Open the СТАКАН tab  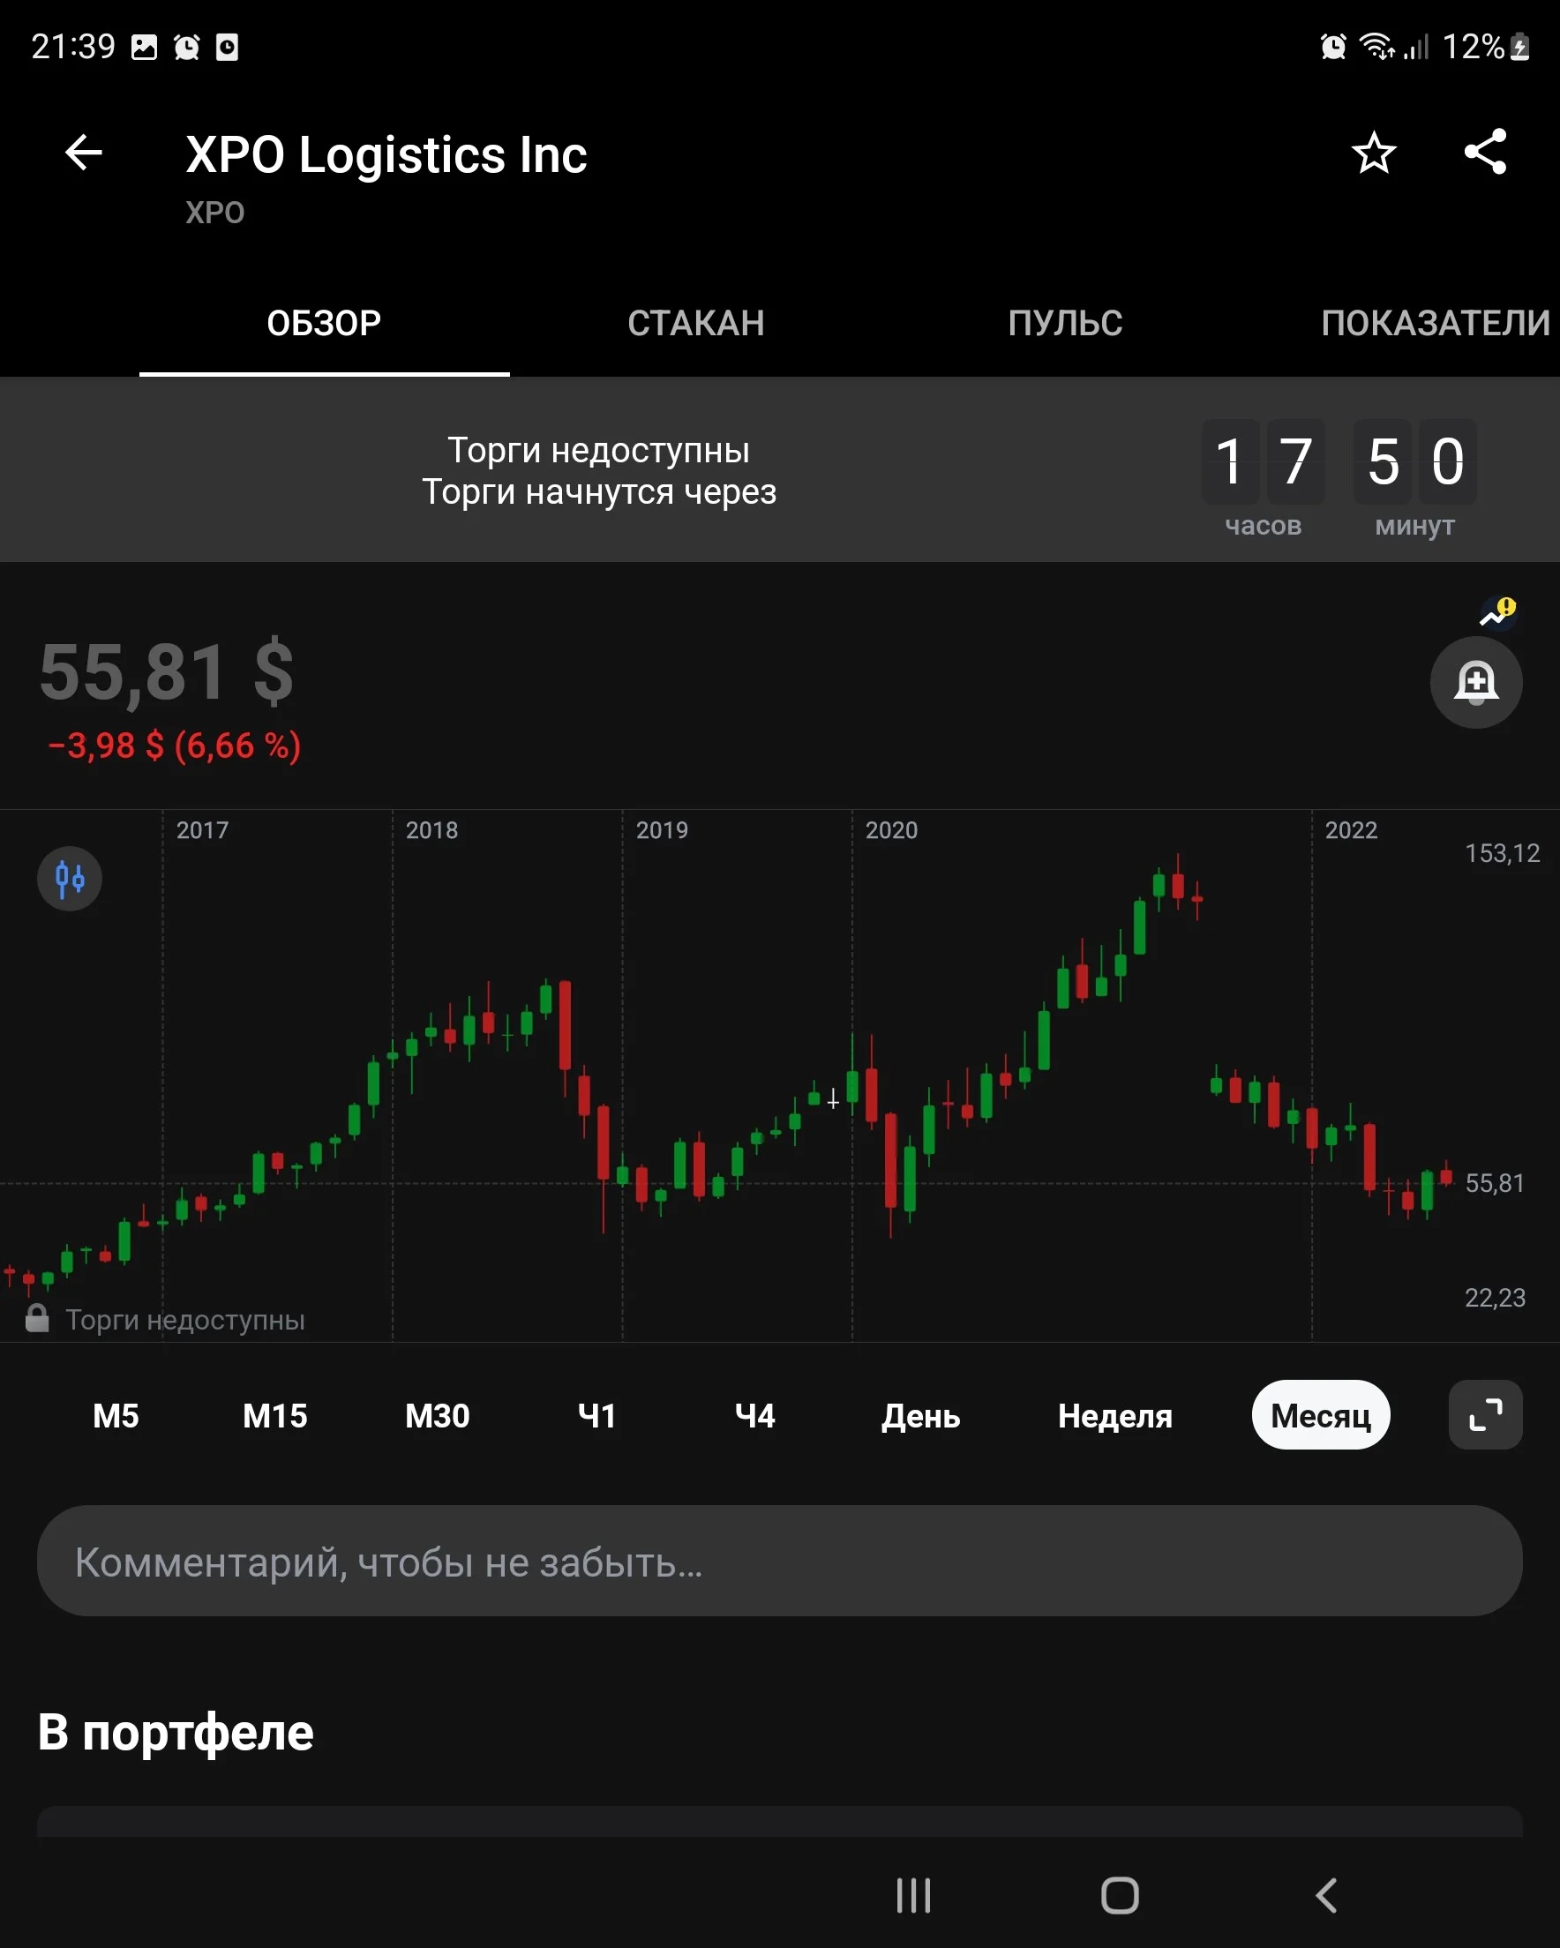[696, 324]
